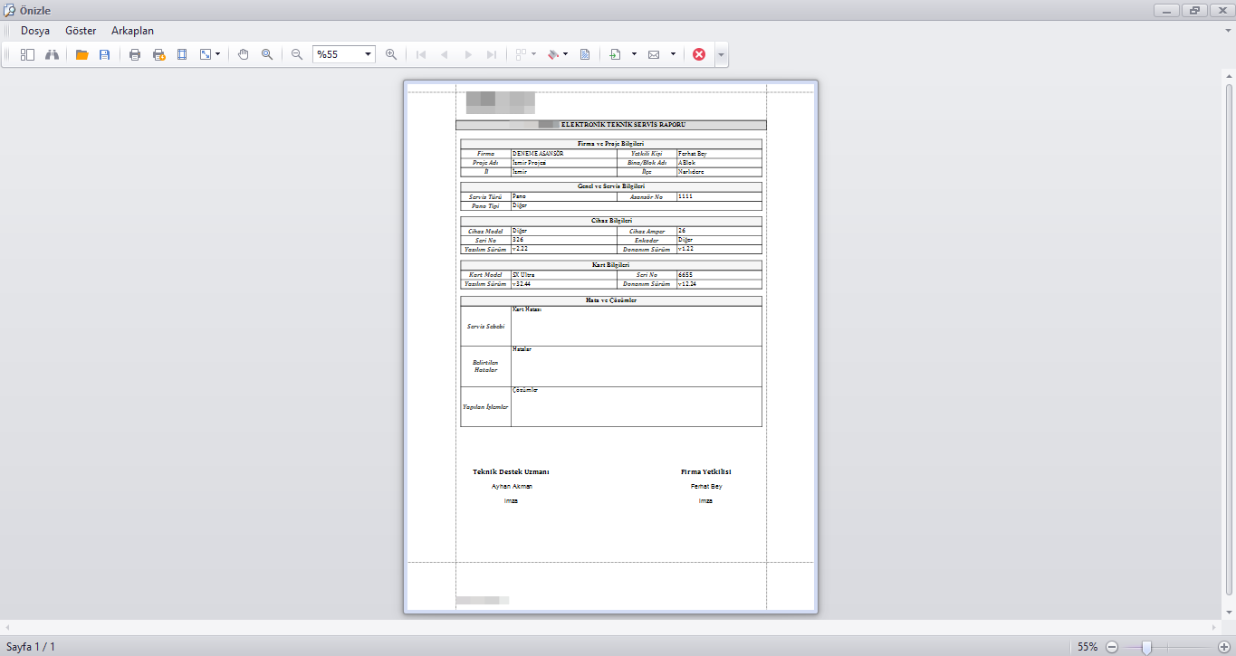The image size is (1236, 656).
Task: Click the watermark icon in the toolbar
Action: [585, 54]
